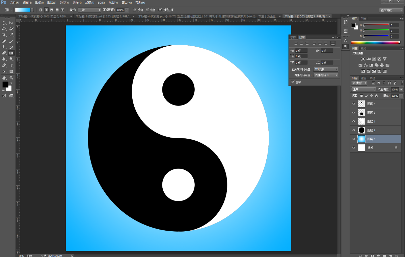
Task: Select the Hand tool
Action: (4, 78)
